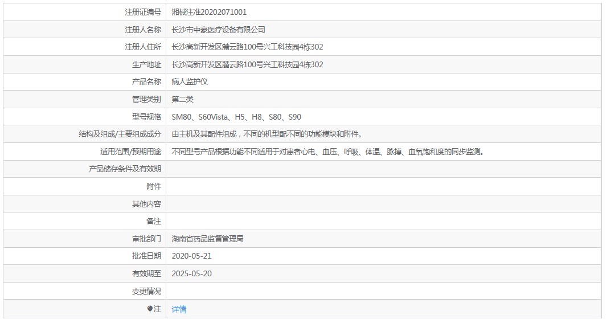Click the 审批部门 label
Image resolution: width=607 pixels, height=323 pixels.
[146, 239]
